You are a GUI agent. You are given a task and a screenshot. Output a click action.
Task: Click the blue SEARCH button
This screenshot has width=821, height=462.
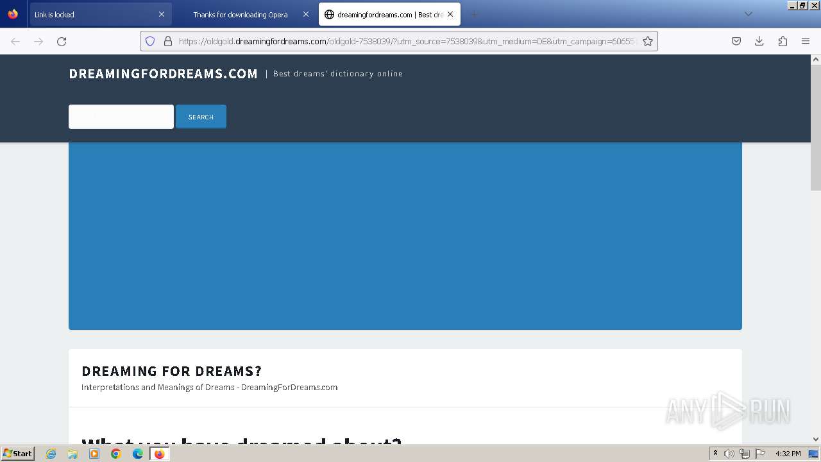coord(201,117)
